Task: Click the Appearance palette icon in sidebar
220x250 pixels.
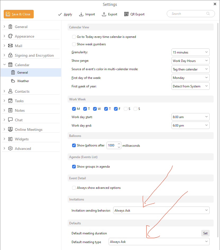Action: [10, 36]
